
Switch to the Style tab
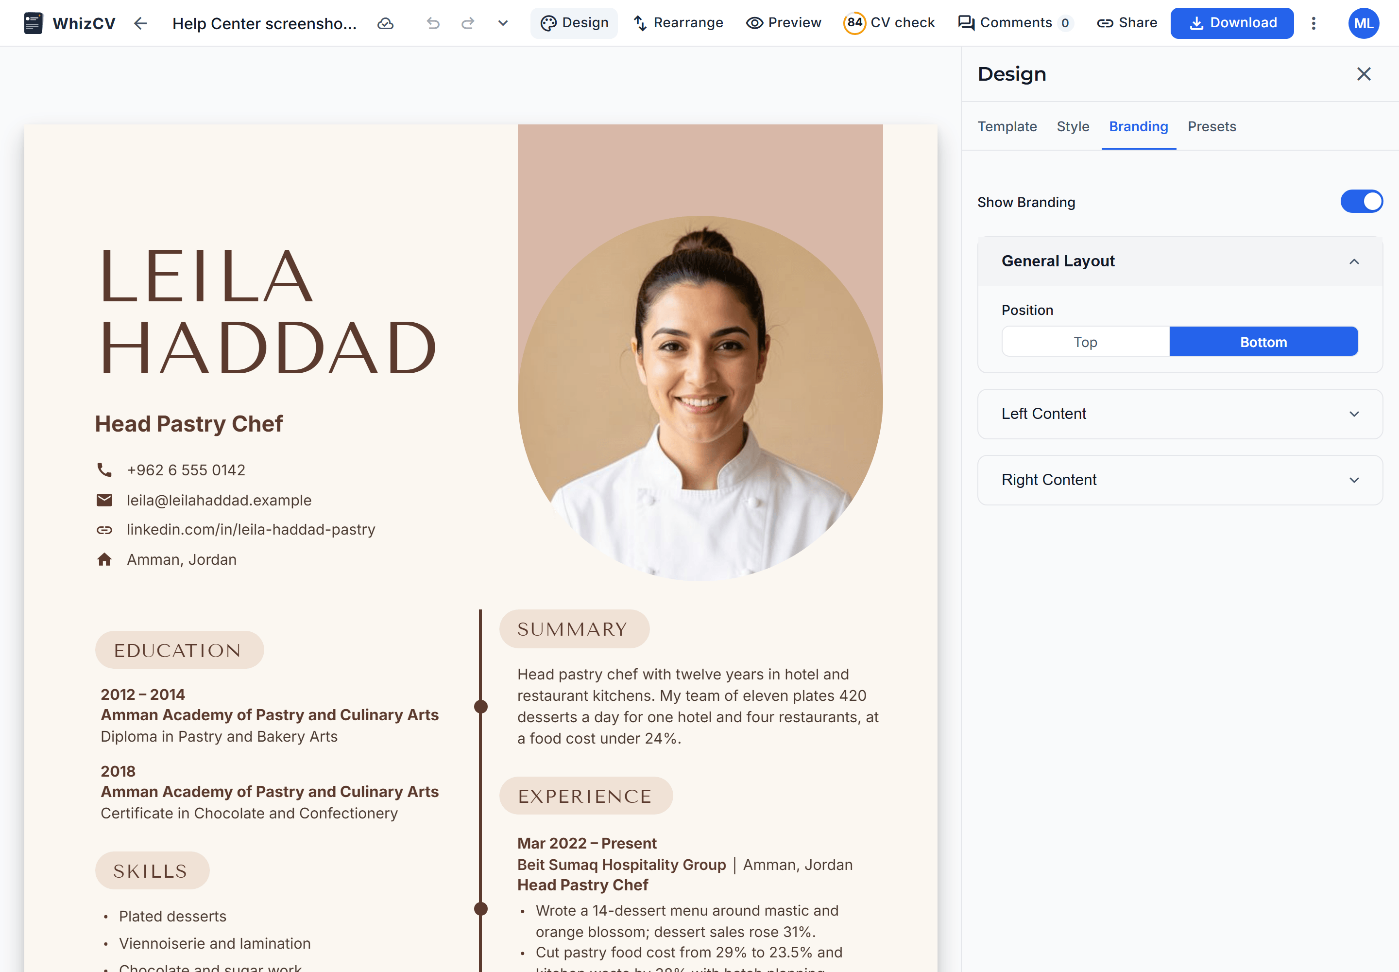[x=1073, y=126]
